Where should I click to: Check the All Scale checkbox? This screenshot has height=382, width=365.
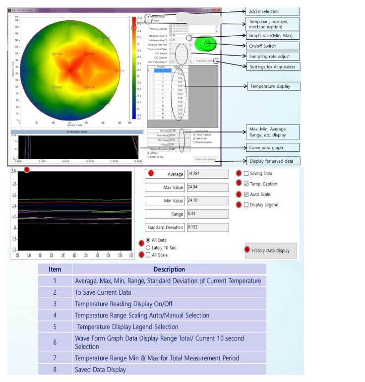148,255
